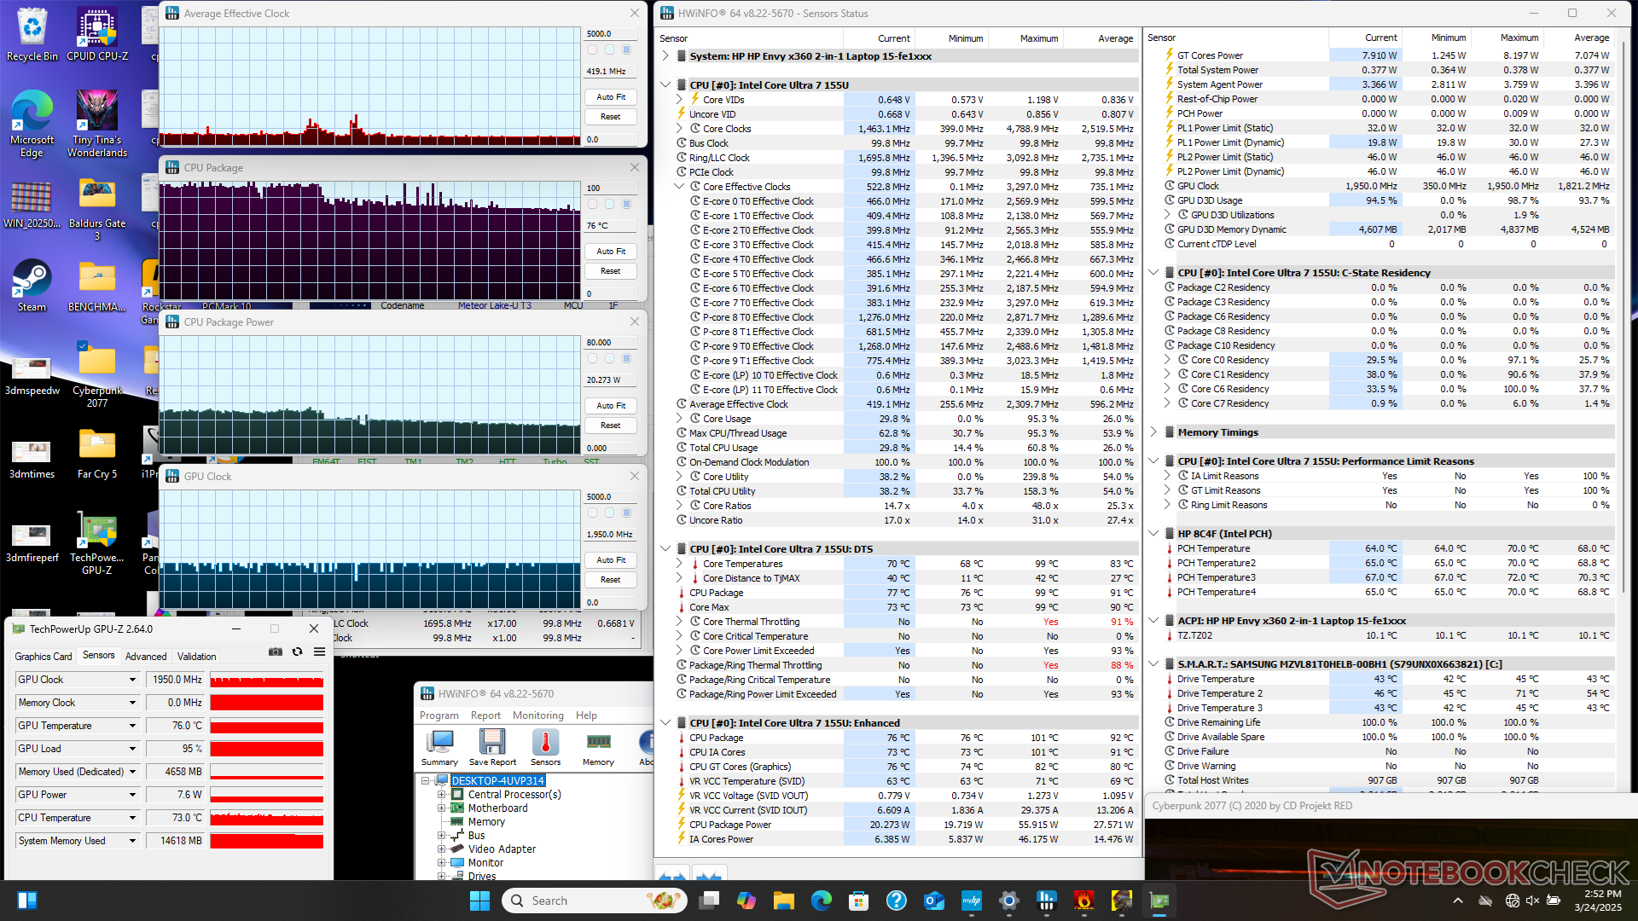Click the 80.000 maximum field in CPU Package Power graph

point(611,343)
